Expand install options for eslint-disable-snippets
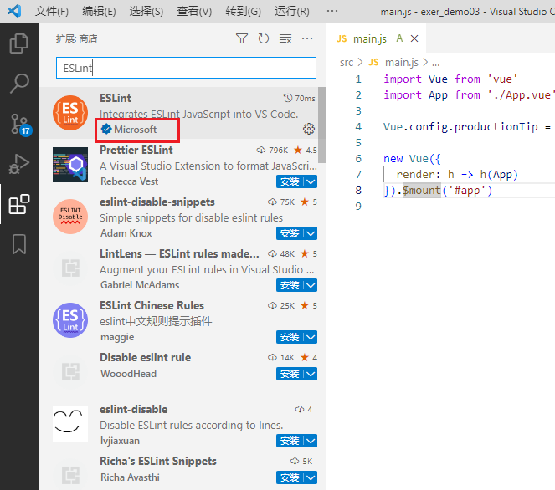 (x=311, y=233)
